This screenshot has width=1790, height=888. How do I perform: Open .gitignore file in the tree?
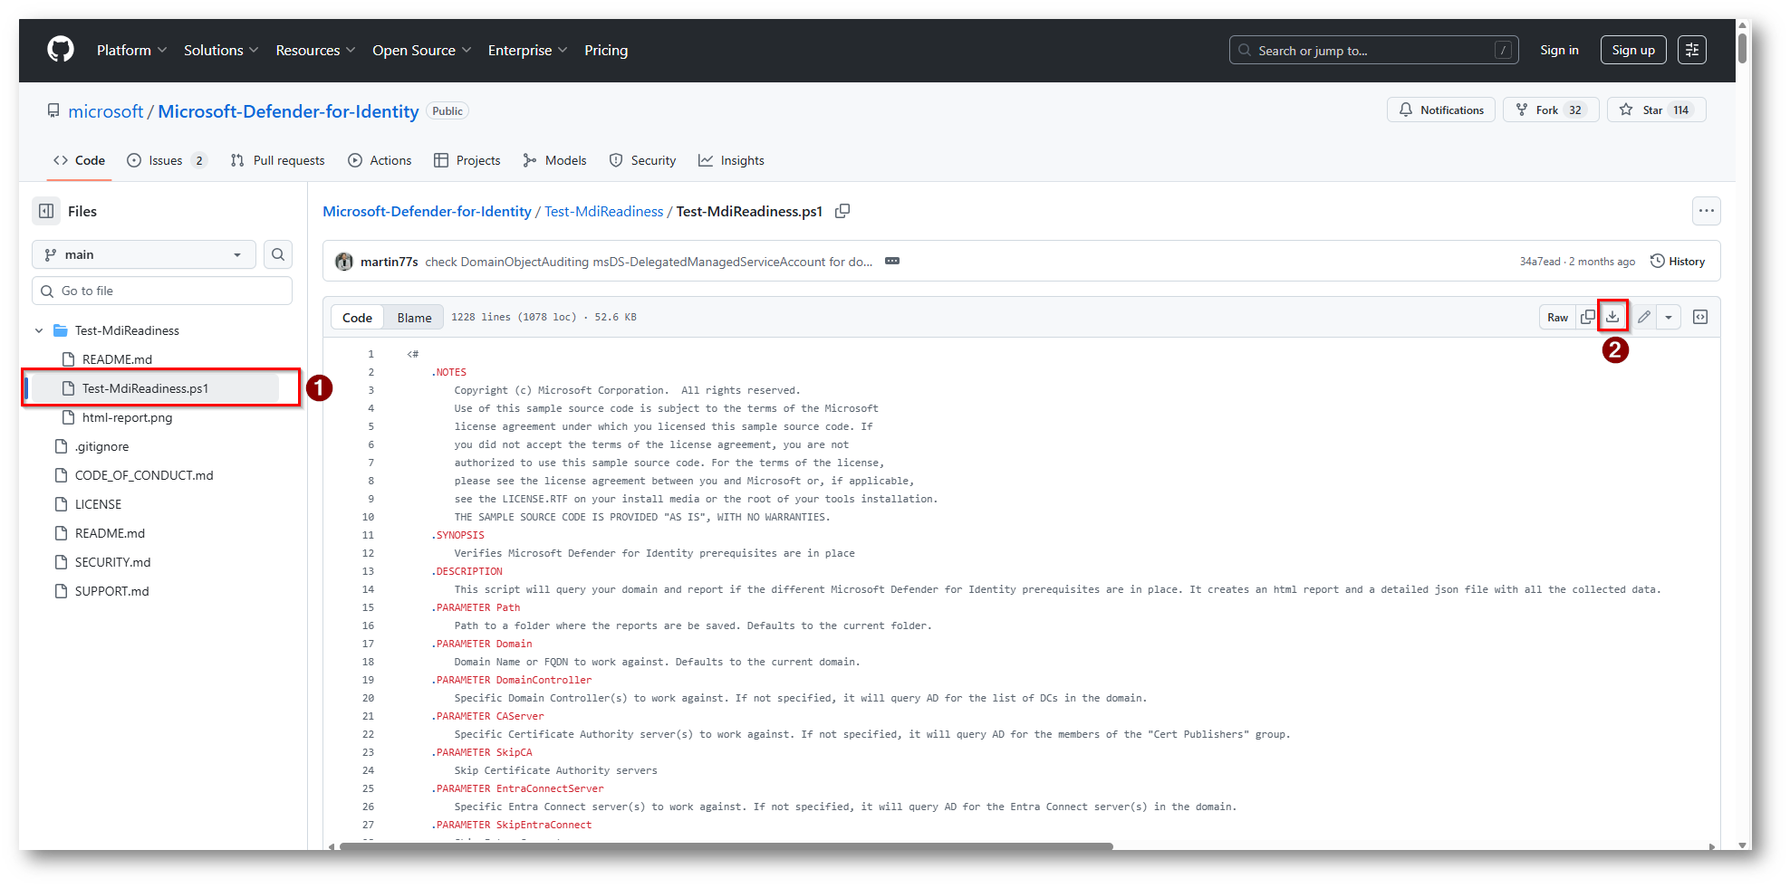(x=101, y=446)
